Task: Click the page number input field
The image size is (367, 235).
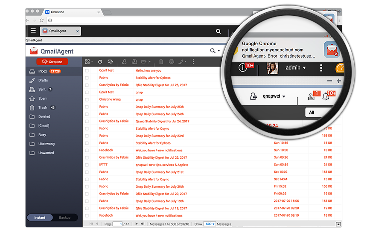Action: (x=117, y=224)
